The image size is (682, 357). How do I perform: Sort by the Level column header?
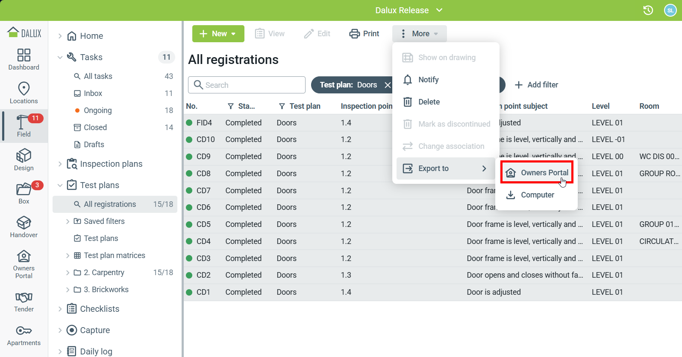pyautogui.click(x=601, y=106)
